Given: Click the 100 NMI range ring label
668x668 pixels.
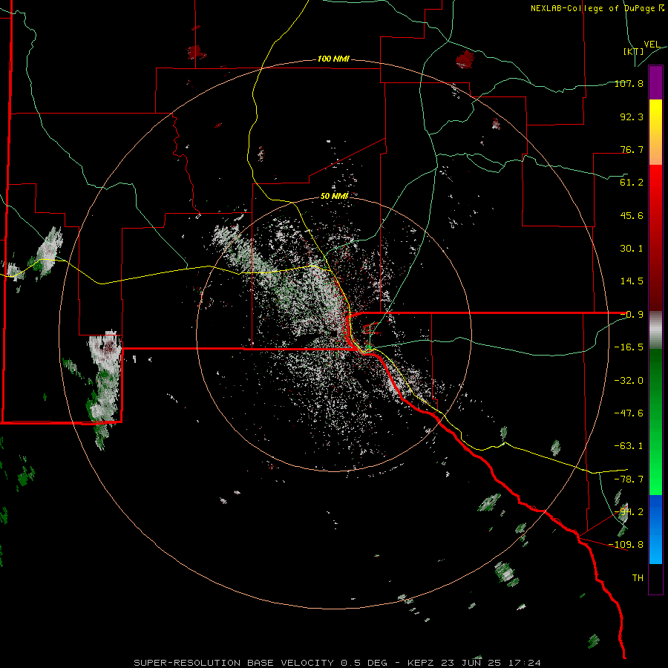Looking at the screenshot, I should (x=333, y=59).
